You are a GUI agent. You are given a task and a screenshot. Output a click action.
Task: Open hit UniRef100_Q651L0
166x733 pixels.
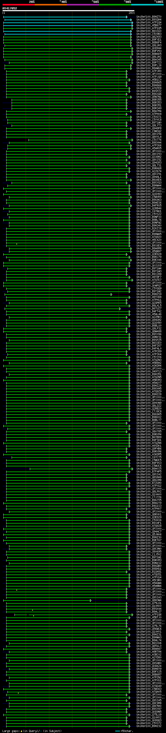[x=149, y=646]
